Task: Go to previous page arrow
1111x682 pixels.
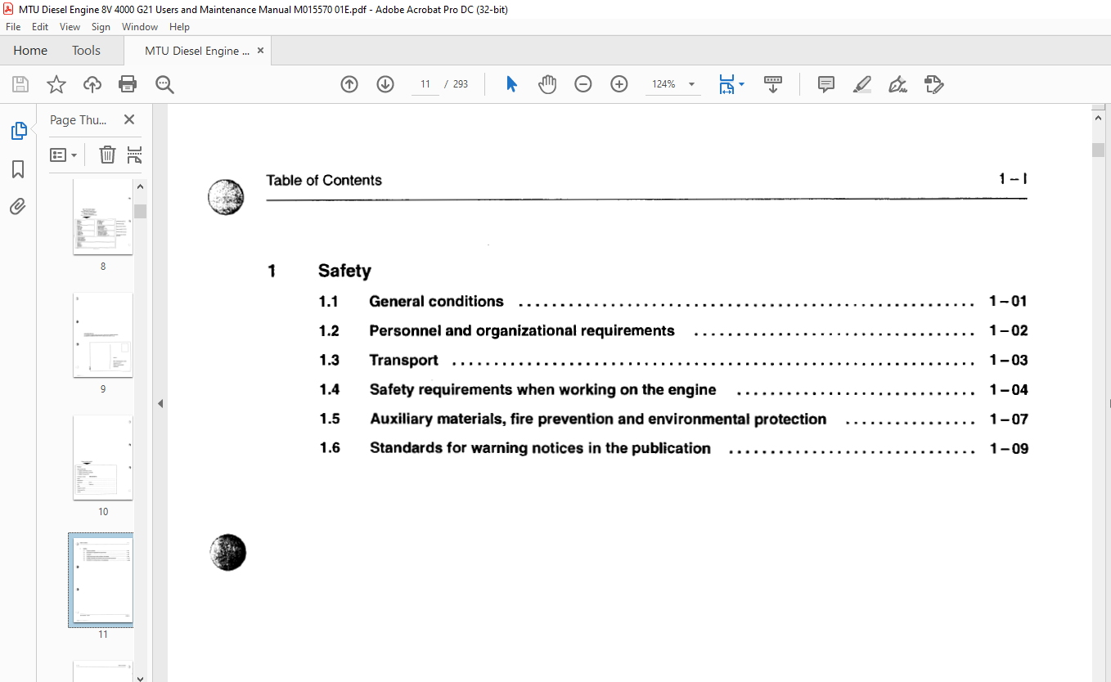Action: [349, 84]
